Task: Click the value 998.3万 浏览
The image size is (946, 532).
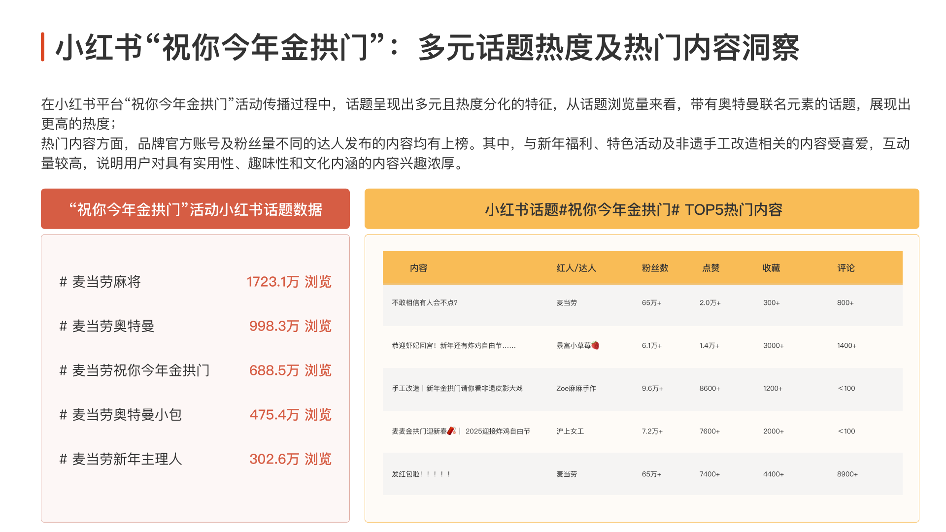Action: click(290, 326)
